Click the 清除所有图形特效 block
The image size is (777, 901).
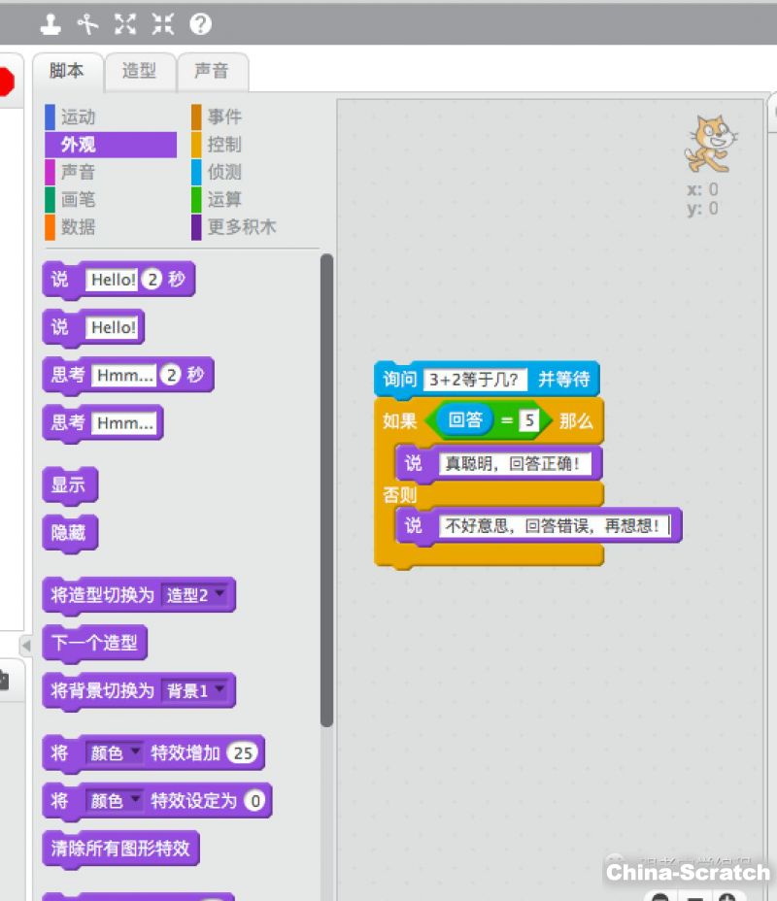120,849
